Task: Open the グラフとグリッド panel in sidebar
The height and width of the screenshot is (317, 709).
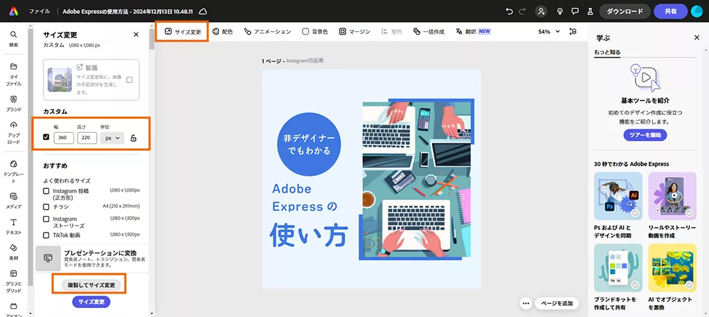Action: (14, 281)
